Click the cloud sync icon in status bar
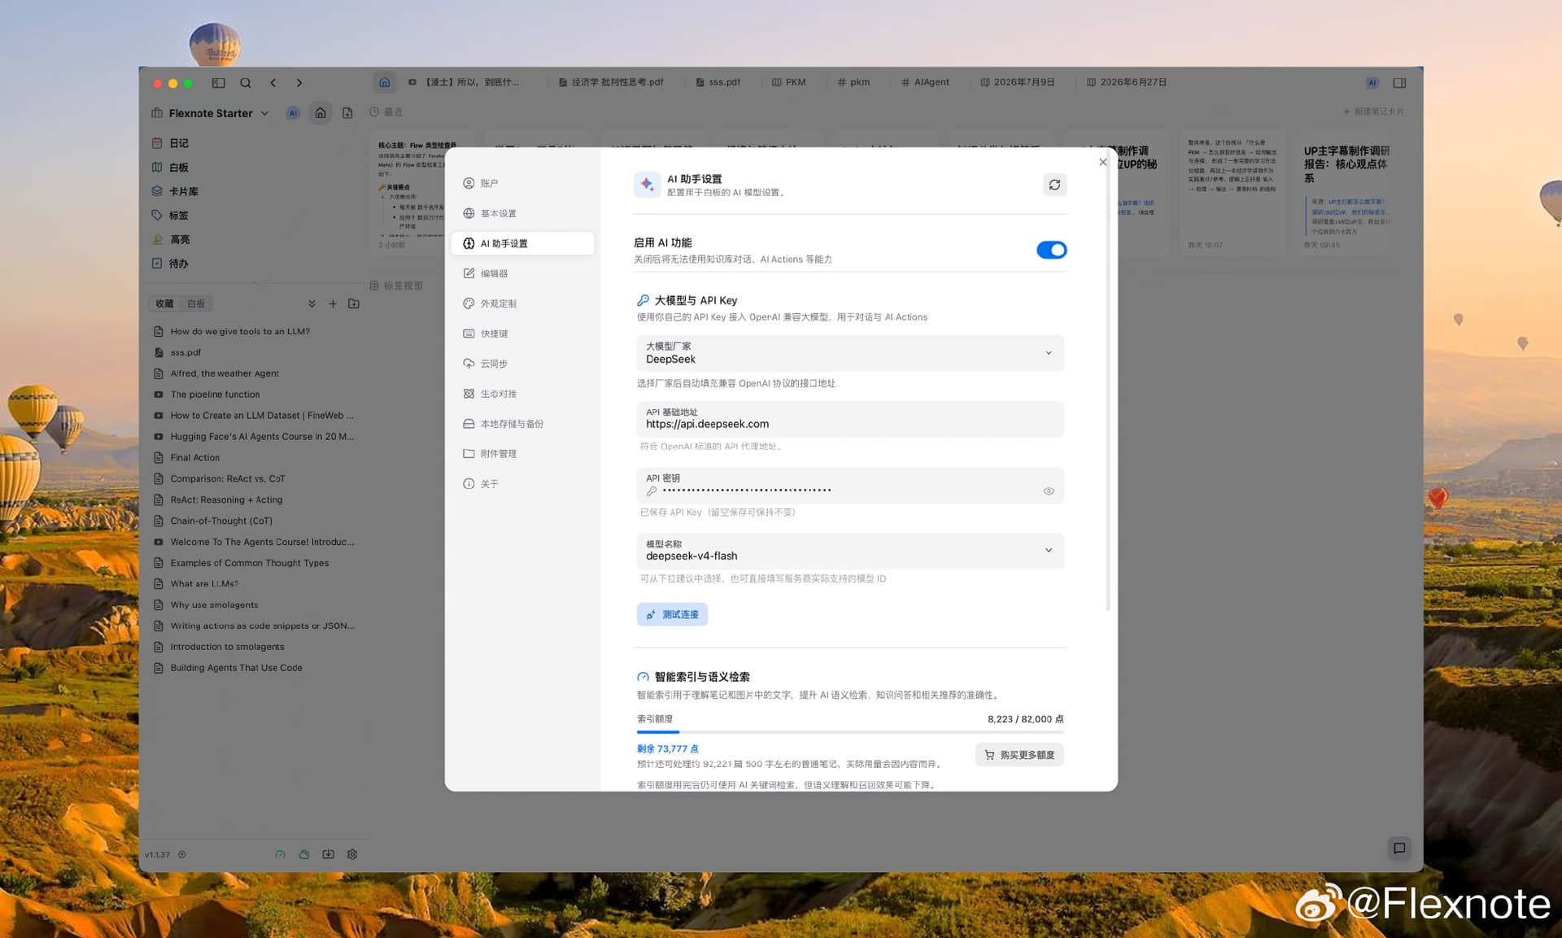 point(304,854)
